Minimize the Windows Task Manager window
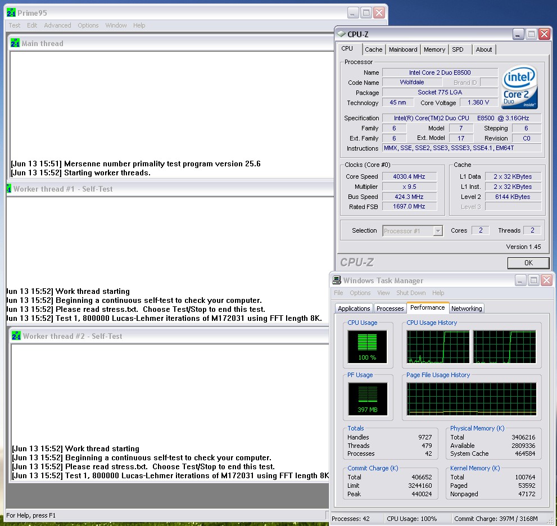The image size is (557, 526). pos(520,280)
